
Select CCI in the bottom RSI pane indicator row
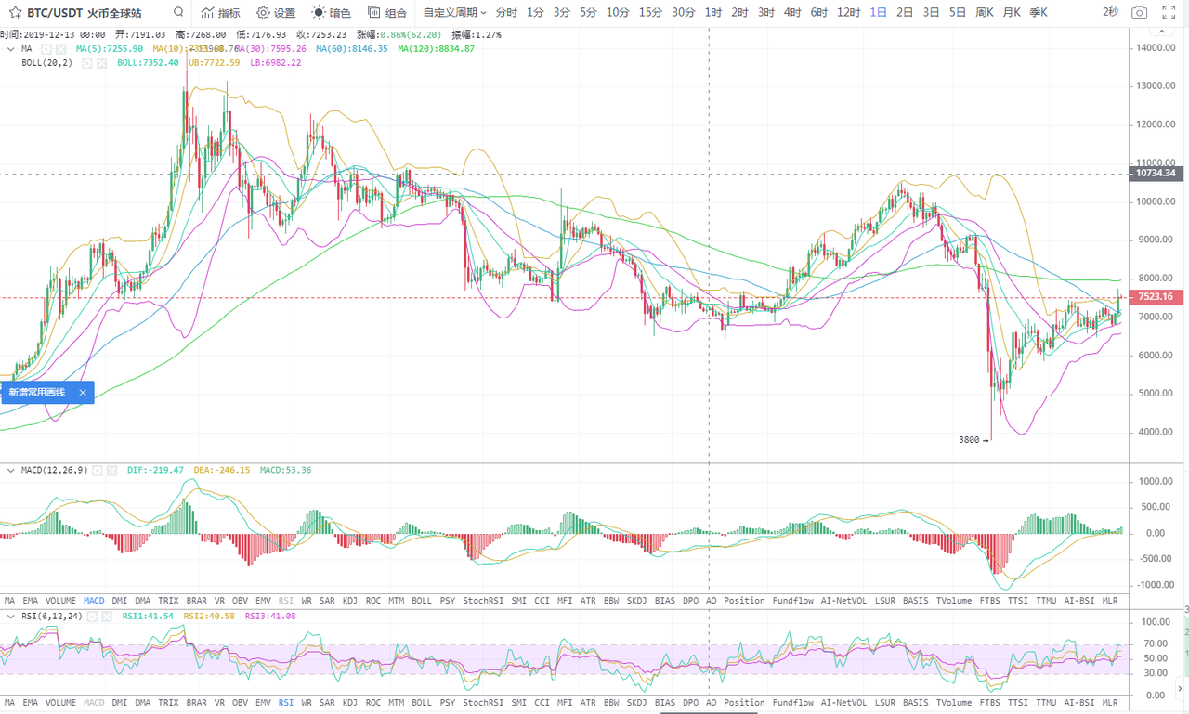(542, 703)
